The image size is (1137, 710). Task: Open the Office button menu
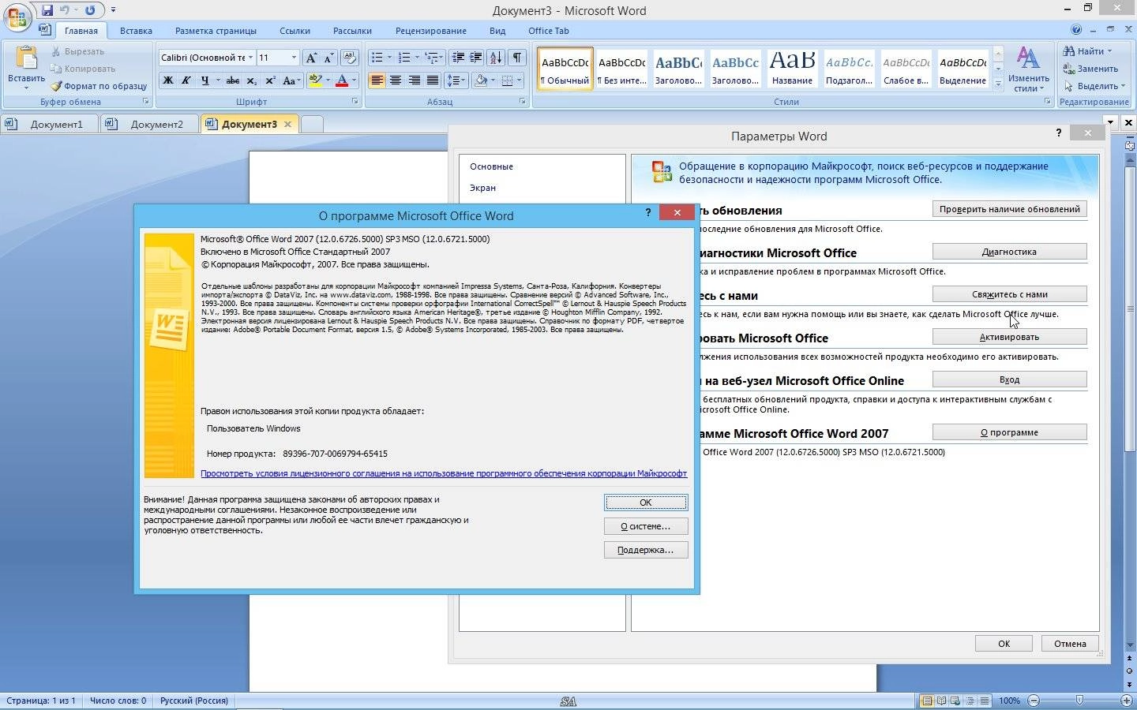click(x=17, y=17)
